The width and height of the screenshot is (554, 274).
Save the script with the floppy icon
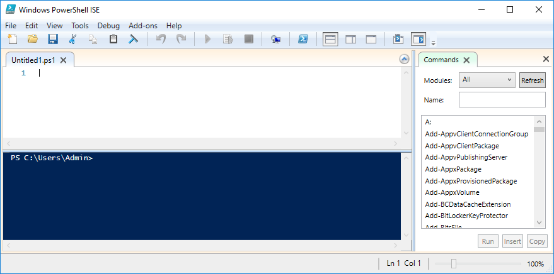pyautogui.click(x=53, y=39)
